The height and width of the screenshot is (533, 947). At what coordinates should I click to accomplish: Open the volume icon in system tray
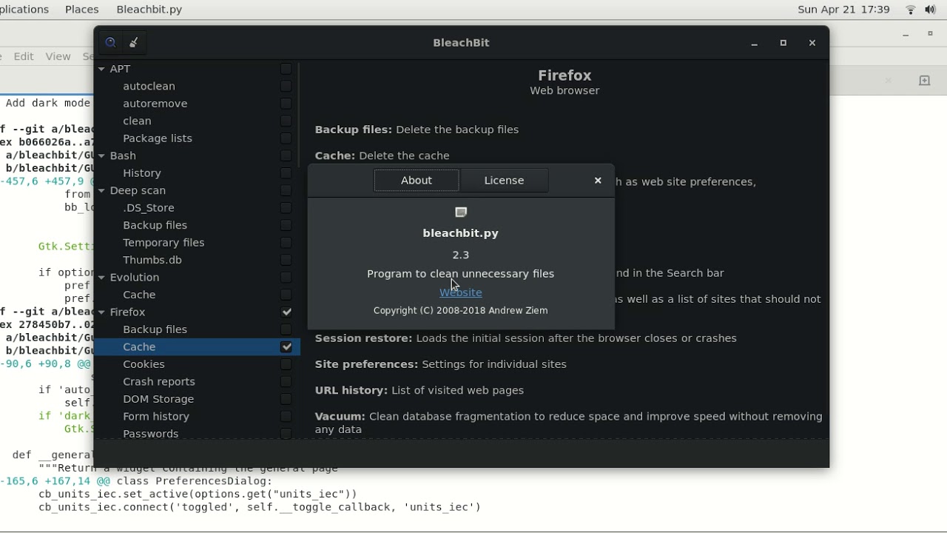(x=930, y=10)
